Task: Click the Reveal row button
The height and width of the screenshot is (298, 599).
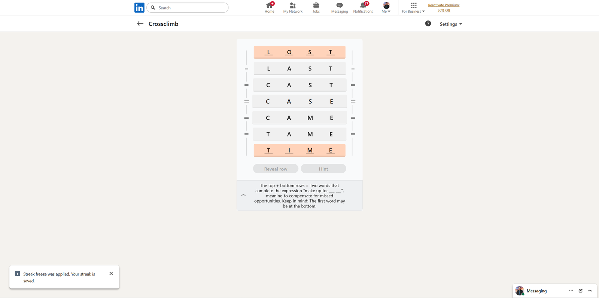Action: [276, 169]
